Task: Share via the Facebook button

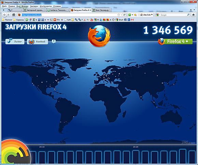Action: 37,42
